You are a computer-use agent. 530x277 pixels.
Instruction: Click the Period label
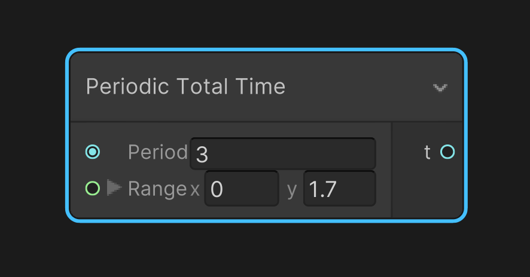pyautogui.click(x=158, y=153)
